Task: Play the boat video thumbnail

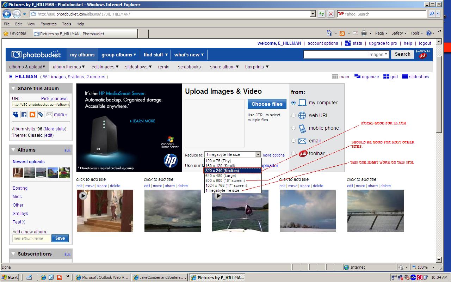Action: coord(218,195)
